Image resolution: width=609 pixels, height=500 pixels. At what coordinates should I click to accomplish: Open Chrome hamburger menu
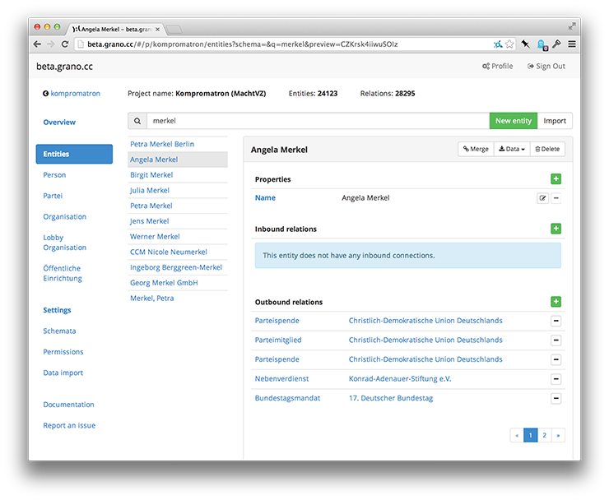[x=572, y=44]
